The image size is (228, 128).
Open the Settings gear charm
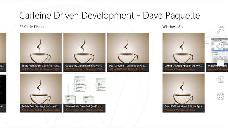(x=220, y=96)
